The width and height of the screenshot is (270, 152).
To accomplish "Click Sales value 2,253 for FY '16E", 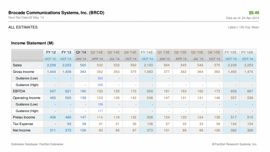I will click(x=249, y=65).
